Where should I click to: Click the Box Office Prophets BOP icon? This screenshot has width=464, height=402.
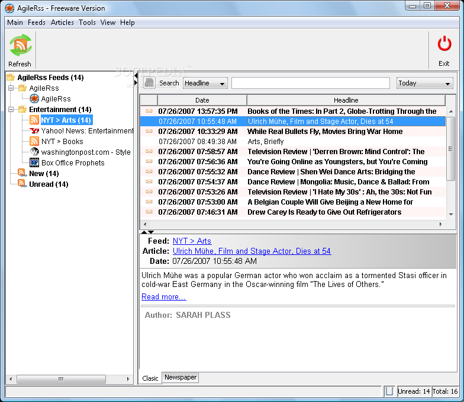pos(34,162)
